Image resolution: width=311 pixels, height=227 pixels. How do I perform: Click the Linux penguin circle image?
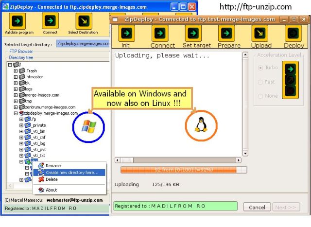[x=201, y=125]
